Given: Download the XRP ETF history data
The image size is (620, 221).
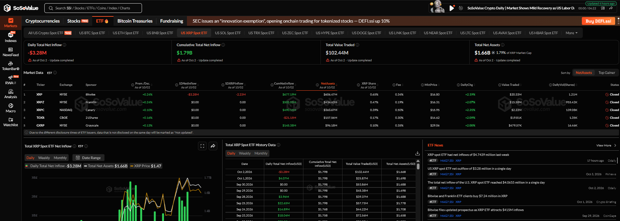Looking at the screenshot, I should pos(418,153).
